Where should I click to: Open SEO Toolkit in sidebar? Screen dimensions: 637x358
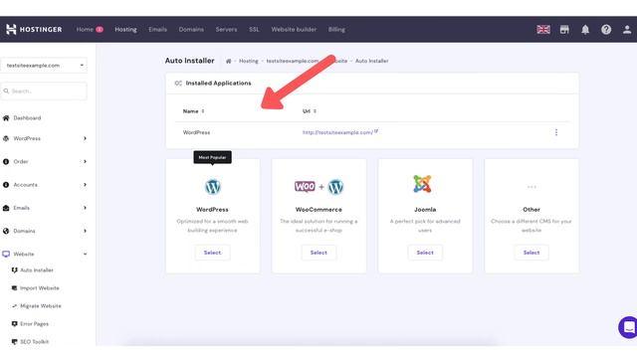click(34, 342)
